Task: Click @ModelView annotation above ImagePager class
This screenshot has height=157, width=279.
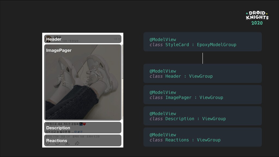Action: (x=163, y=92)
